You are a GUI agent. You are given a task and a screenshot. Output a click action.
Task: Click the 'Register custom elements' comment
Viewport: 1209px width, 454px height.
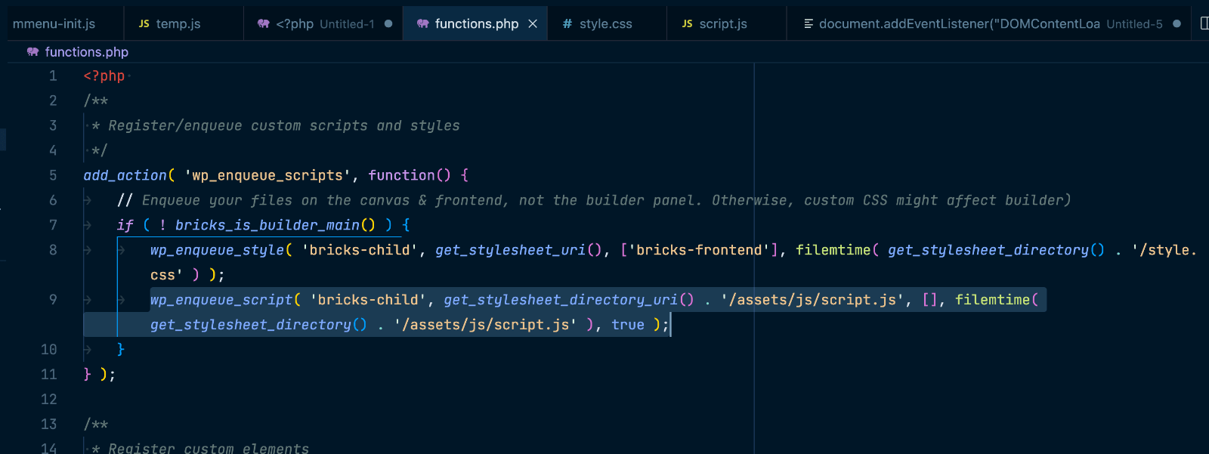point(209,449)
